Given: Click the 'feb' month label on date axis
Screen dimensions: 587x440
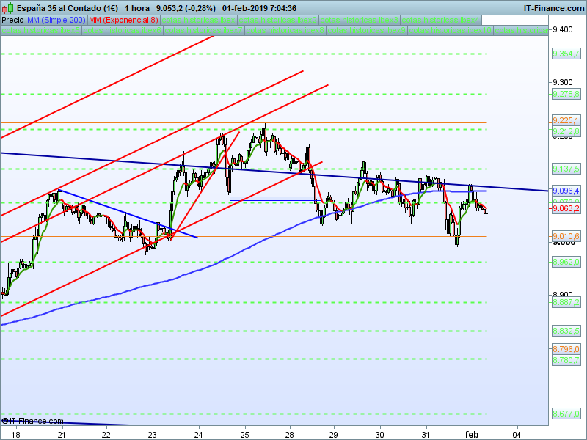Looking at the screenshot, I should pos(472,435).
